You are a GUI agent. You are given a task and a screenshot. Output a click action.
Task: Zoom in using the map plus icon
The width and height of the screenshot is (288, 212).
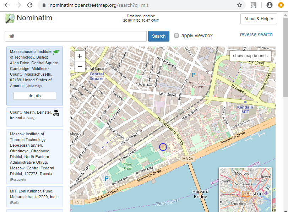click(x=80, y=56)
